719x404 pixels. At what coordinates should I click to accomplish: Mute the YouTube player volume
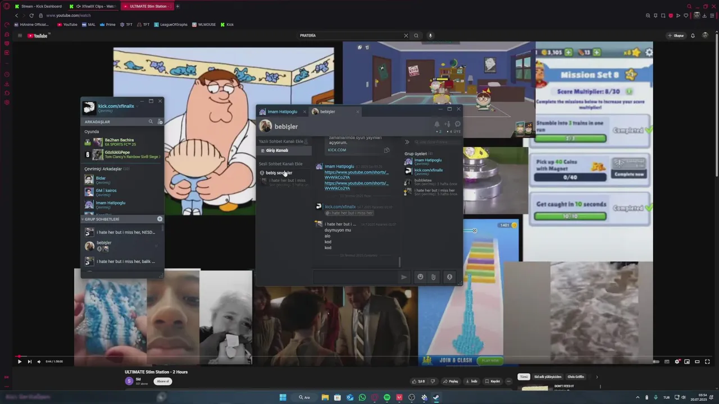pos(39,361)
